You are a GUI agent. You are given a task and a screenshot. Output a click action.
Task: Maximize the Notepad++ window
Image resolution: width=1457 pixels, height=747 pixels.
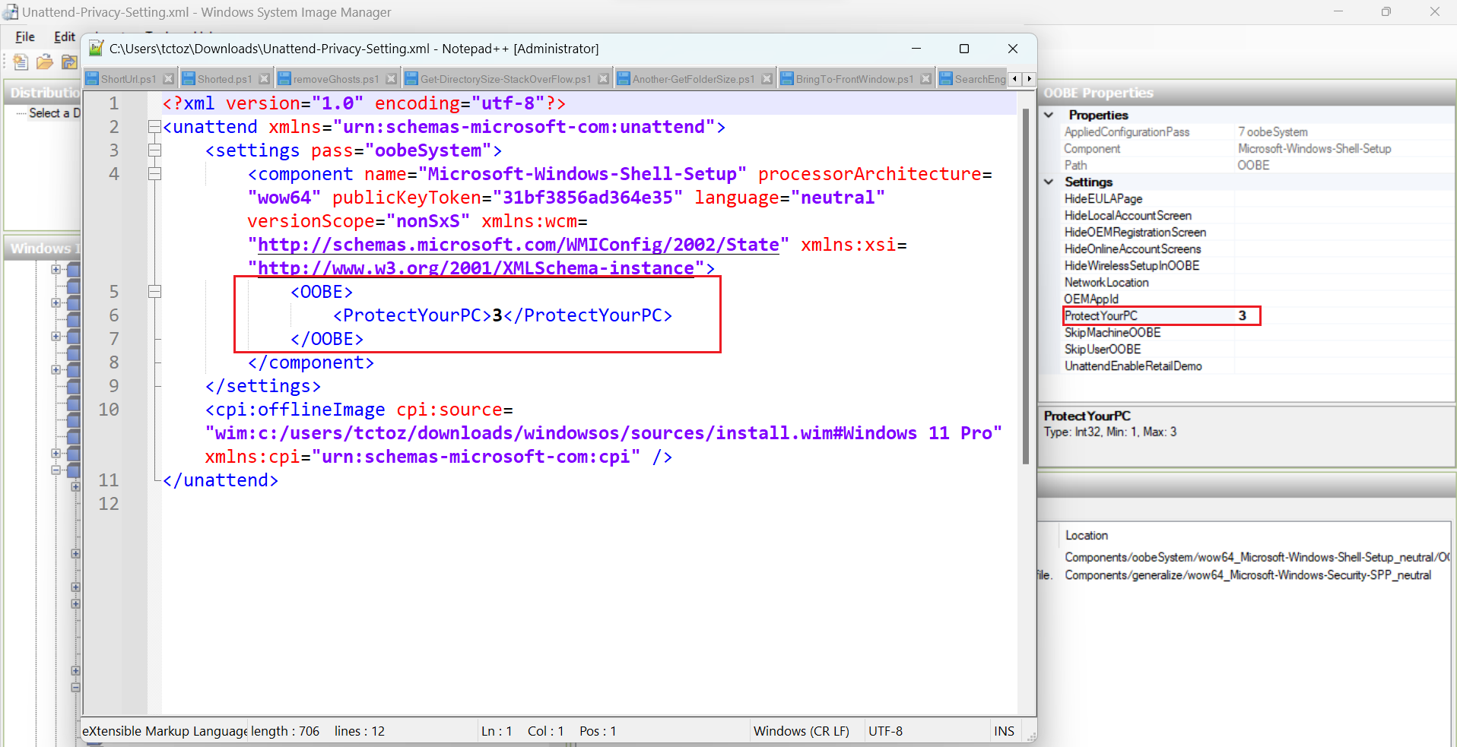coord(964,49)
